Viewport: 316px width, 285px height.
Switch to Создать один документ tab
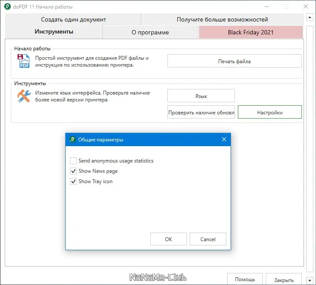(73, 19)
